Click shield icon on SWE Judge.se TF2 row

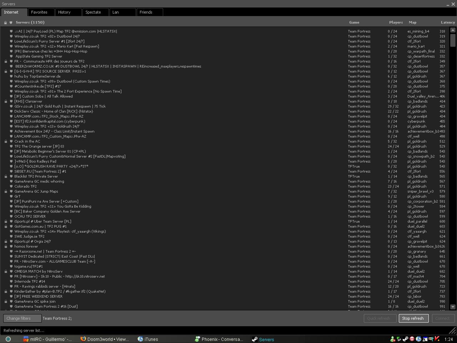[11, 237]
